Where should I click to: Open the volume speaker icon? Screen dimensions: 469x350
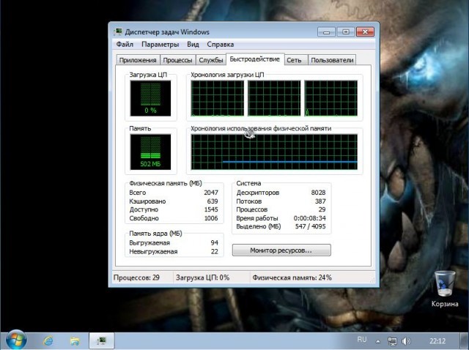[x=406, y=341]
